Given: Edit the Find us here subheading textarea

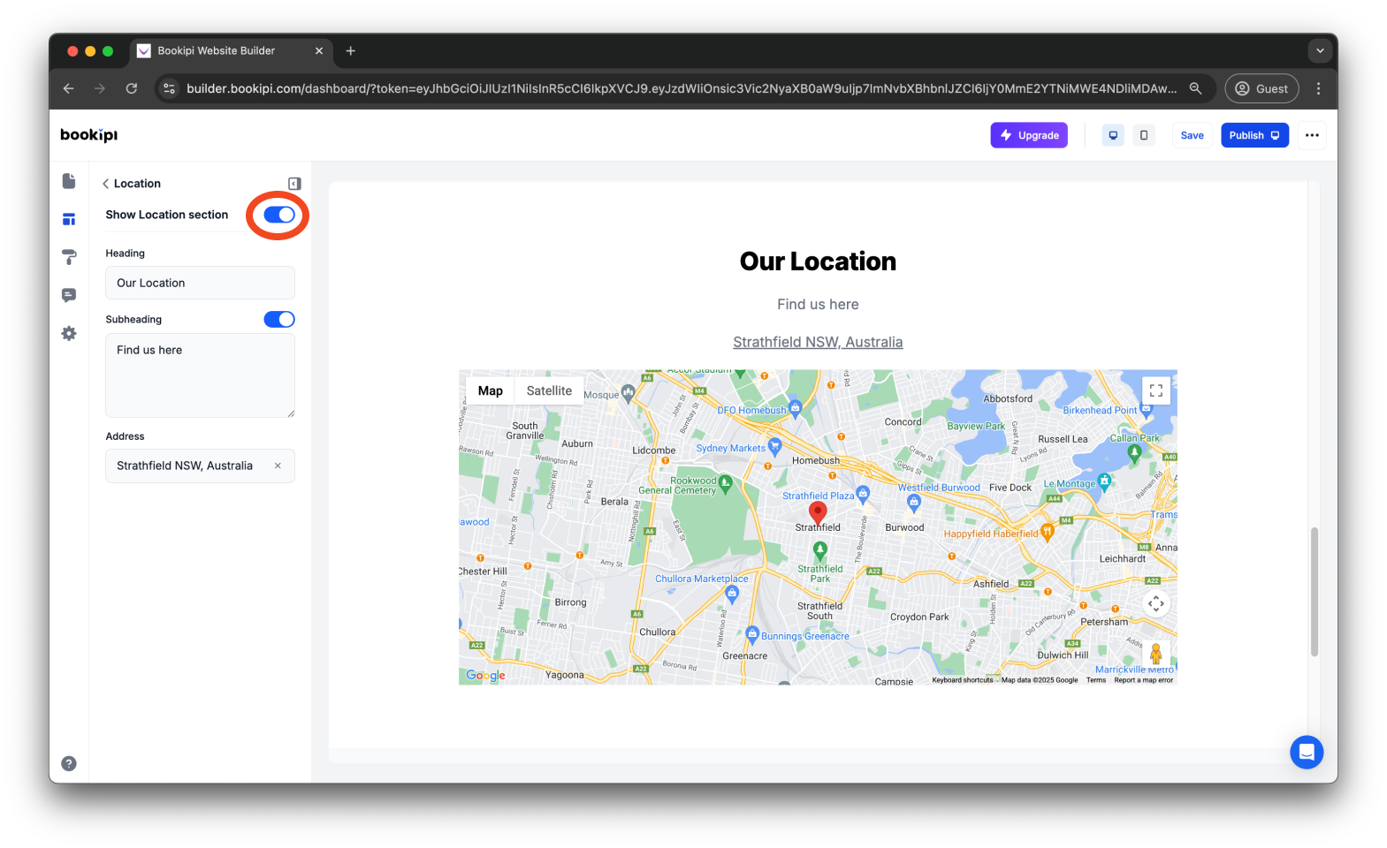Looking at the screenshot, I should point(200,375).
